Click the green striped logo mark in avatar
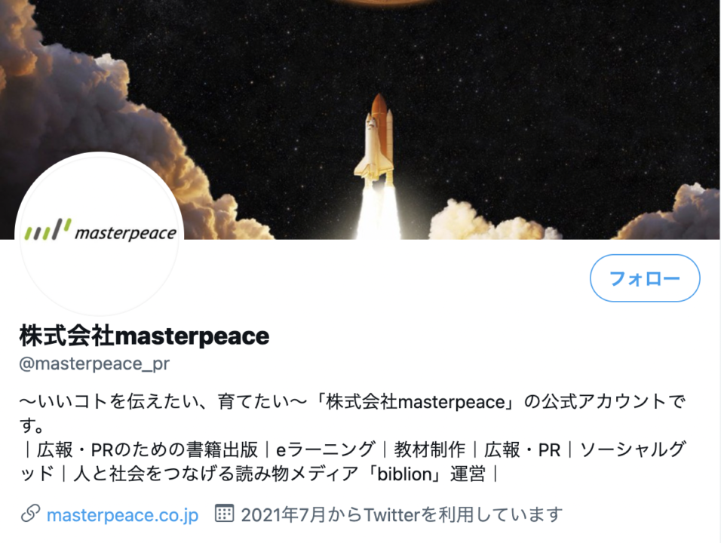The image size is (721, 543). coord(48,229)
